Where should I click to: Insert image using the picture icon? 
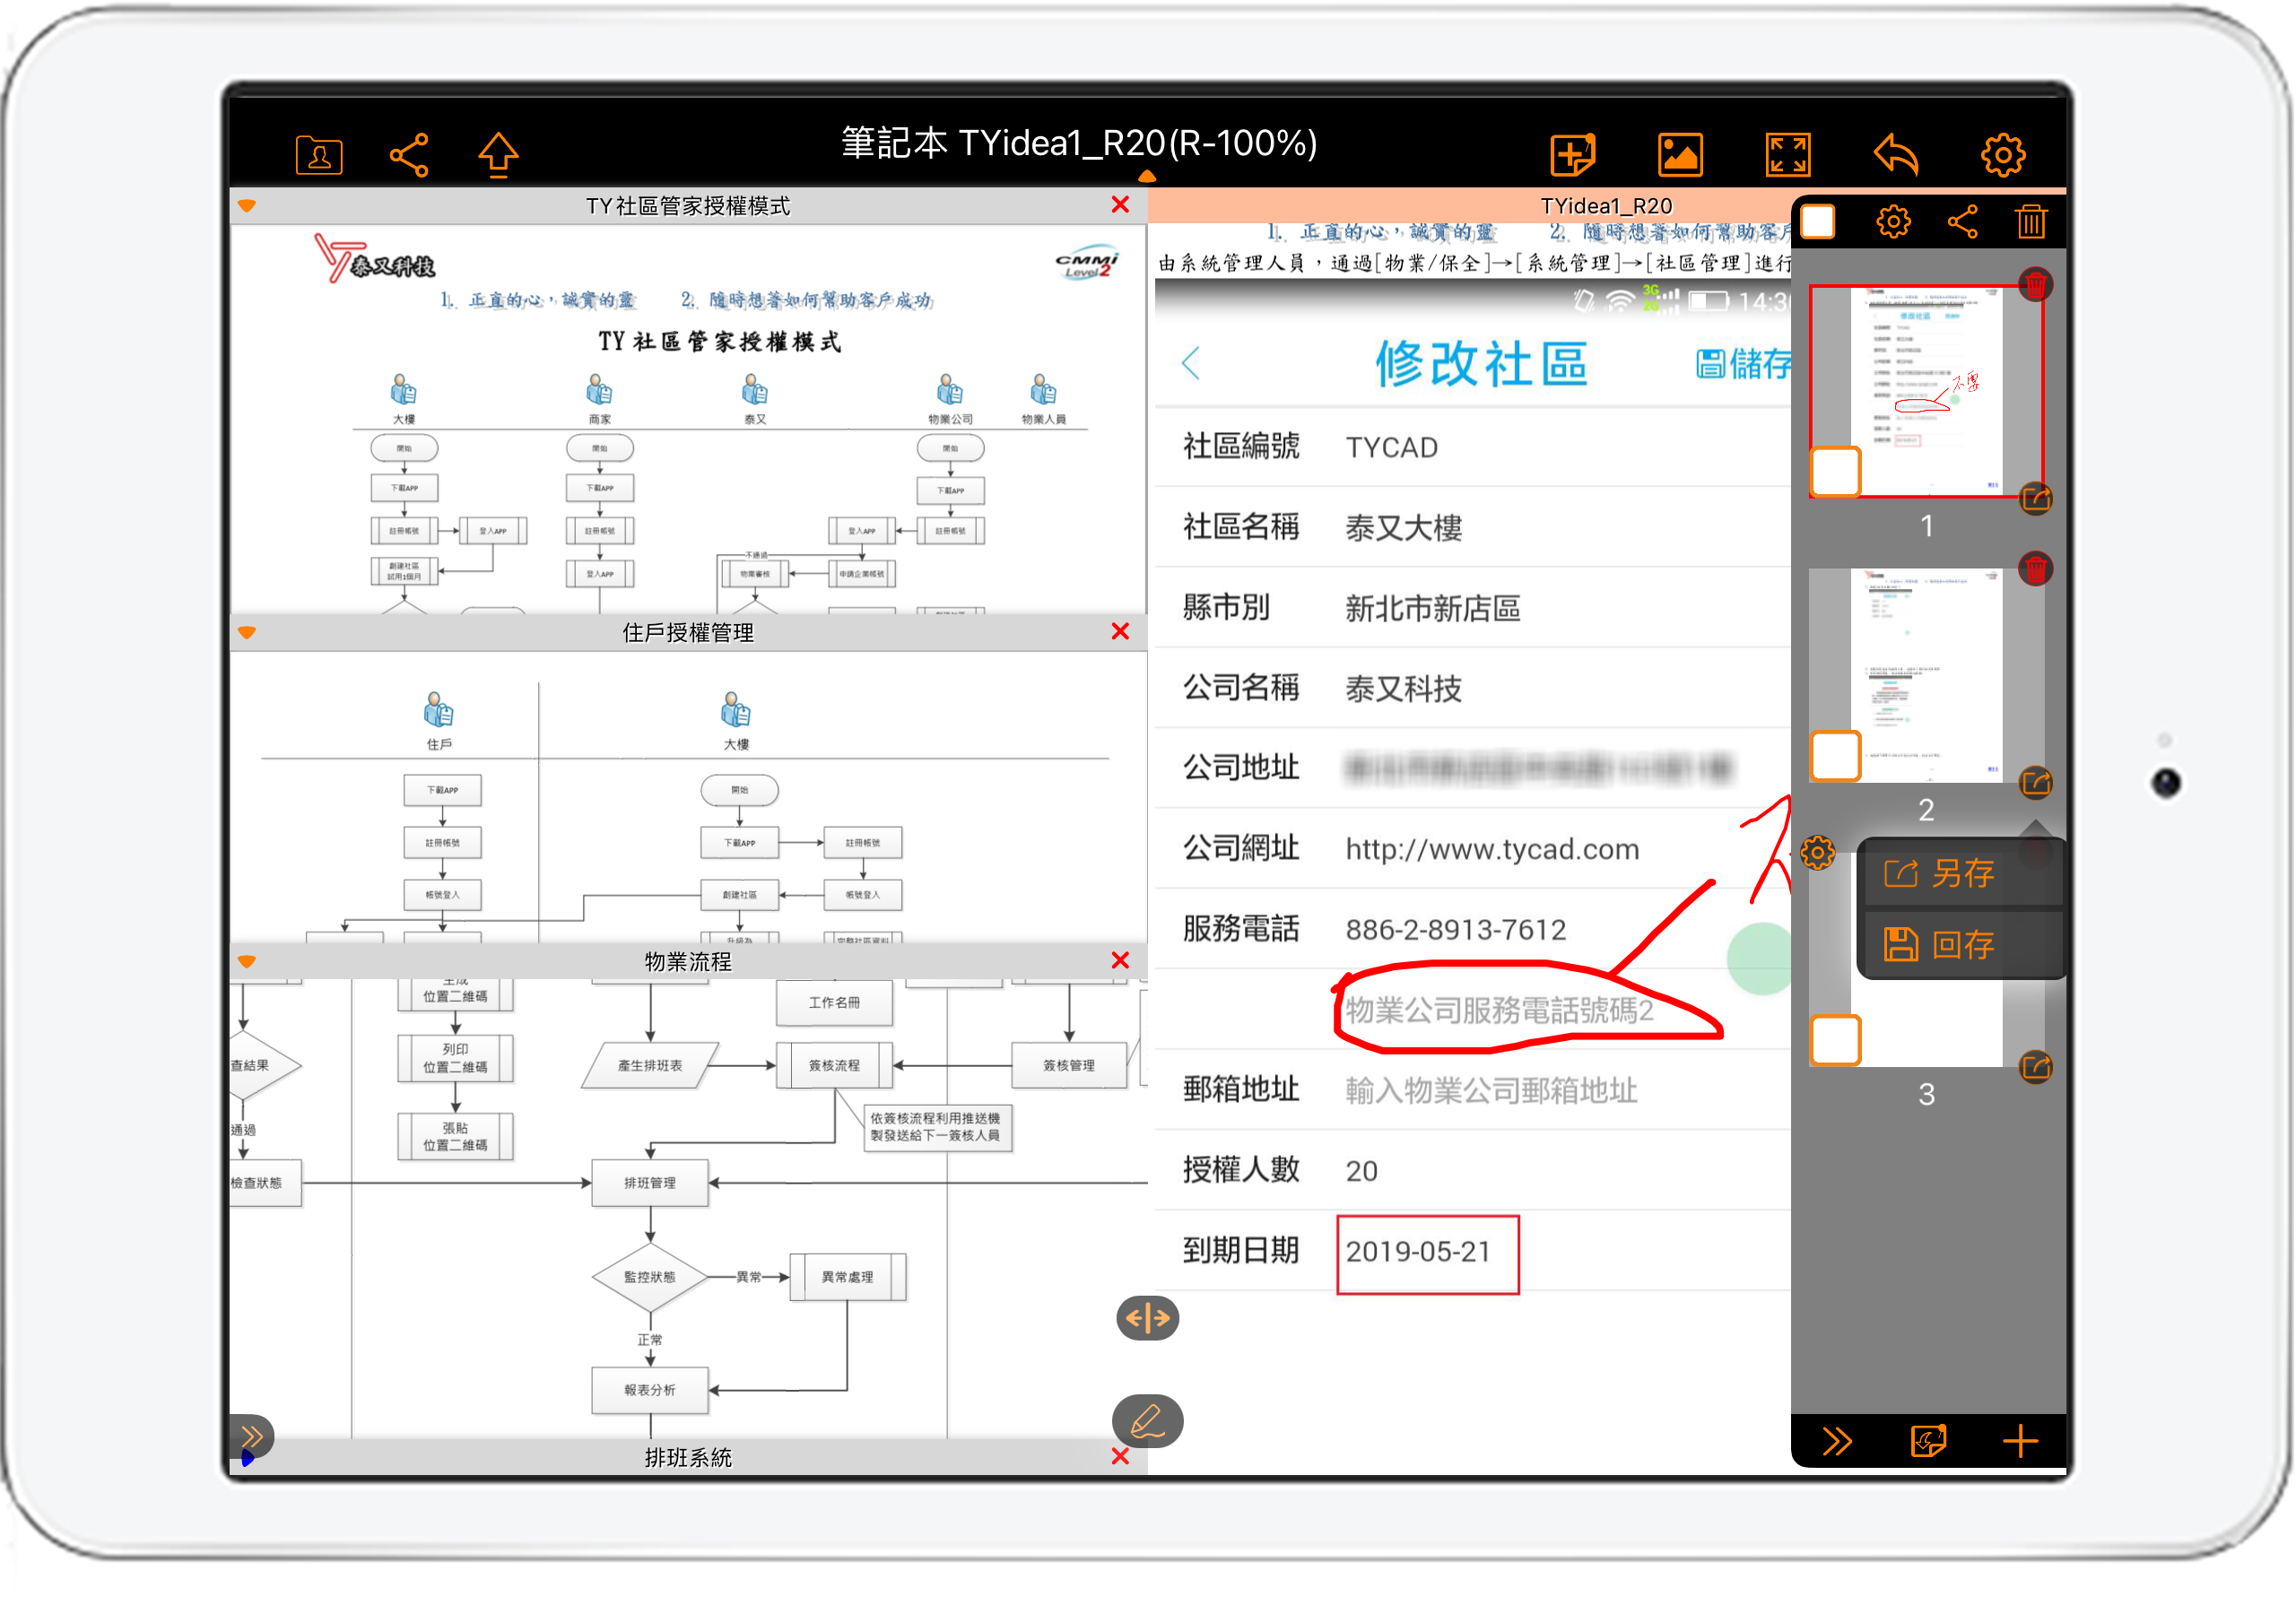(x=1680, y=155)
